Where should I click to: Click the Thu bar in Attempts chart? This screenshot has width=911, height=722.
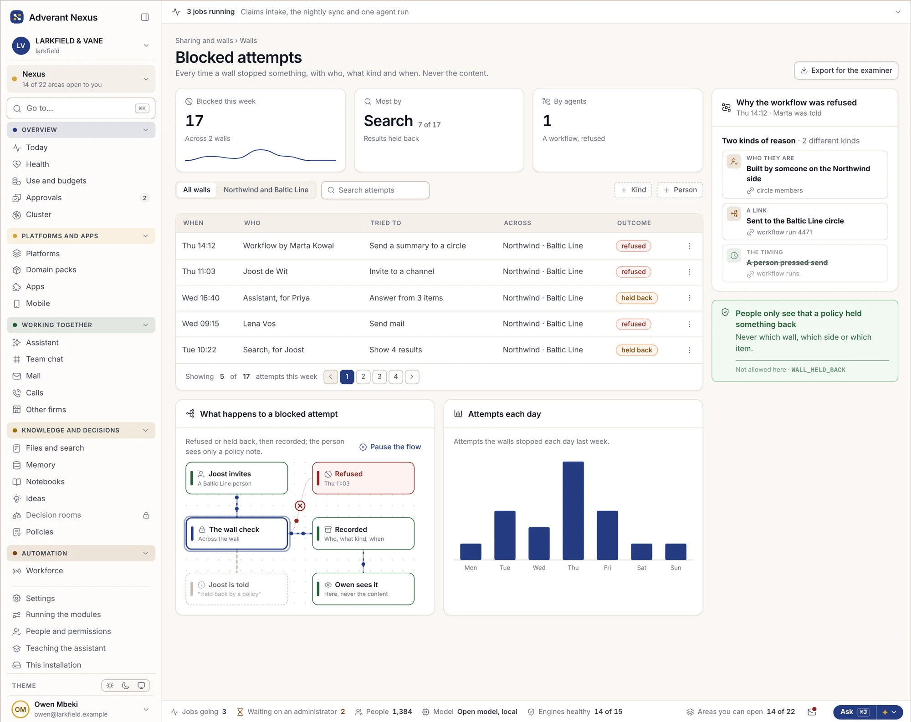pyautogui.click(x=573, y=511)
